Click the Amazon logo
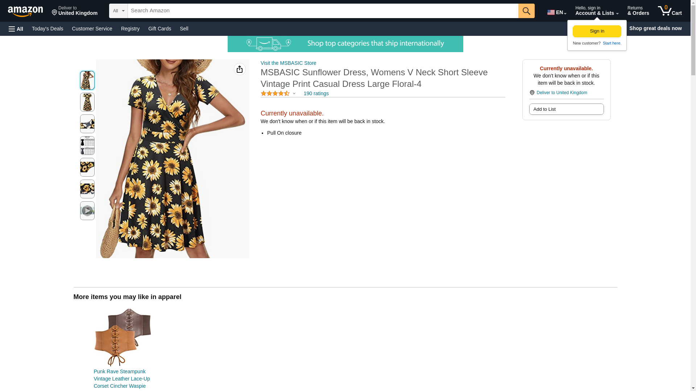This screenshot has width=696, height=391. click(25, 11)
